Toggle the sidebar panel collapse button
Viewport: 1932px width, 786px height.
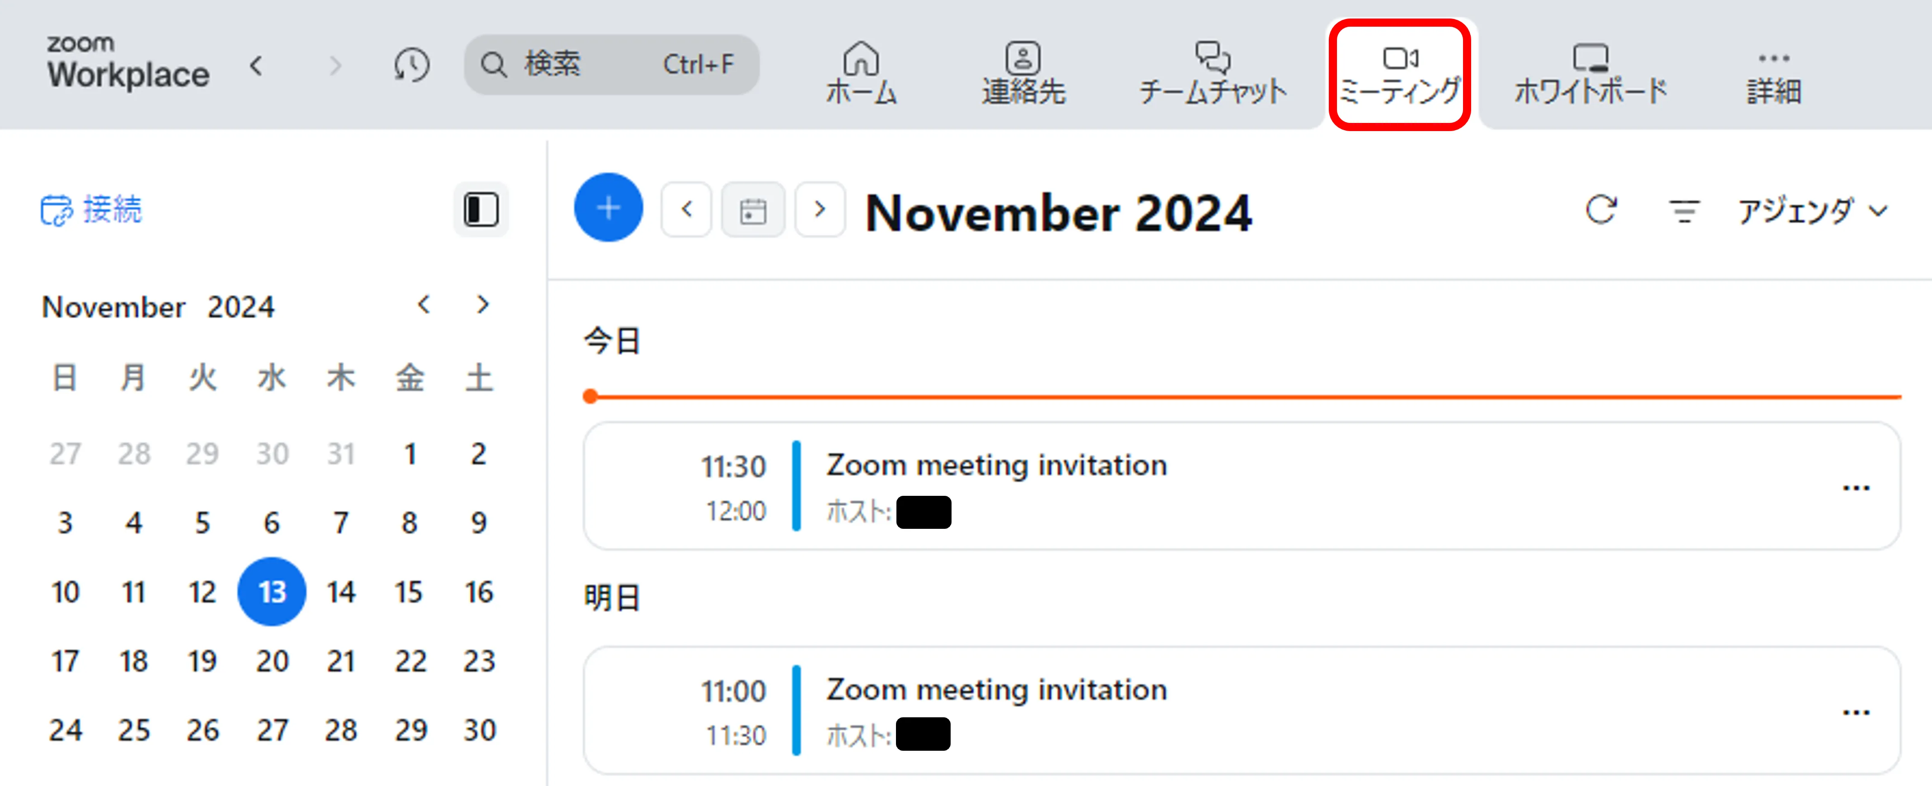[x=481, y=209]
